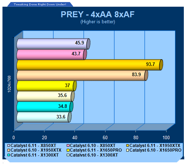Click the x-axis value 40

pos(75,137)
